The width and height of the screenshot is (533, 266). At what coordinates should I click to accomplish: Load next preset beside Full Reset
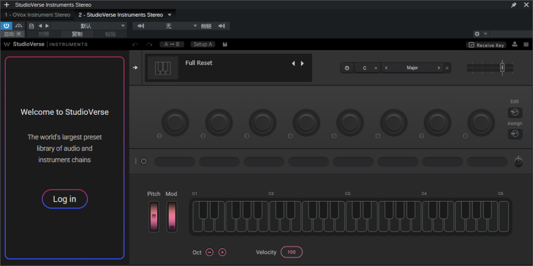[x=302, y=63]
